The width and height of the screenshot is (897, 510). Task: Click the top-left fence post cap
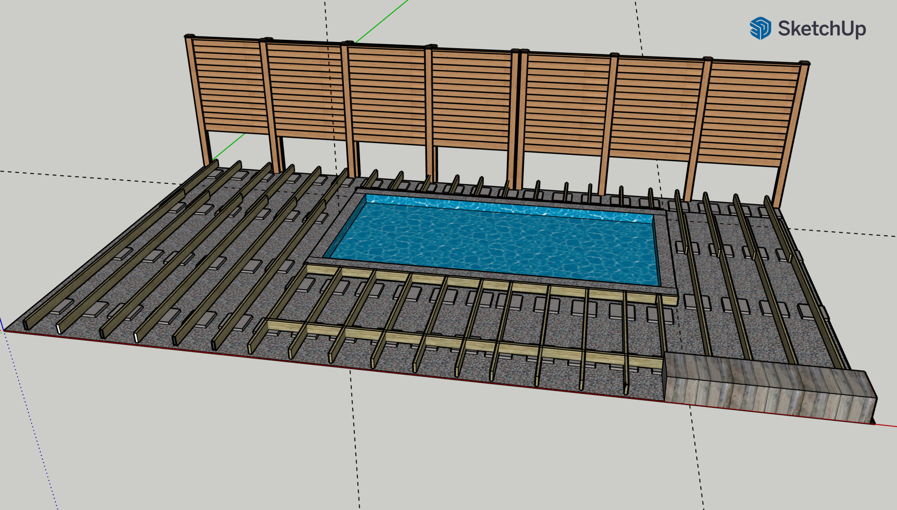189,36
